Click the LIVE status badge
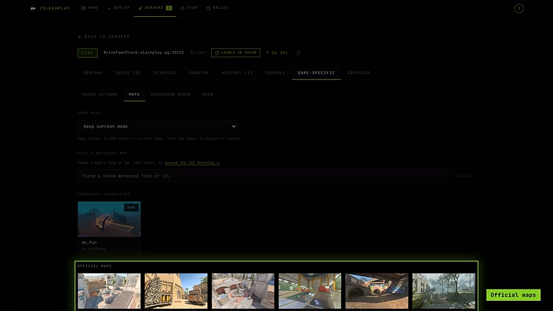 tap(88, 53)
